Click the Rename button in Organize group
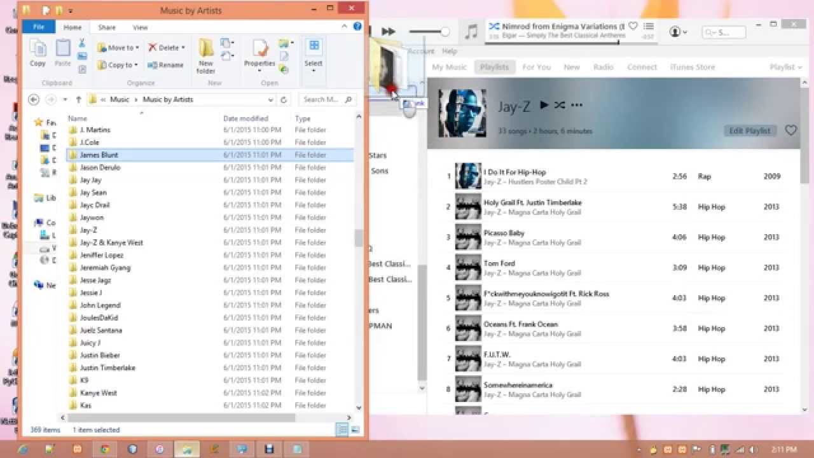 tap(165, 65)
